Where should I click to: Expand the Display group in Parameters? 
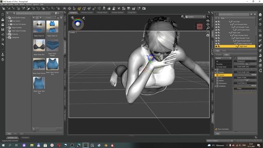[x=216, y=72]
